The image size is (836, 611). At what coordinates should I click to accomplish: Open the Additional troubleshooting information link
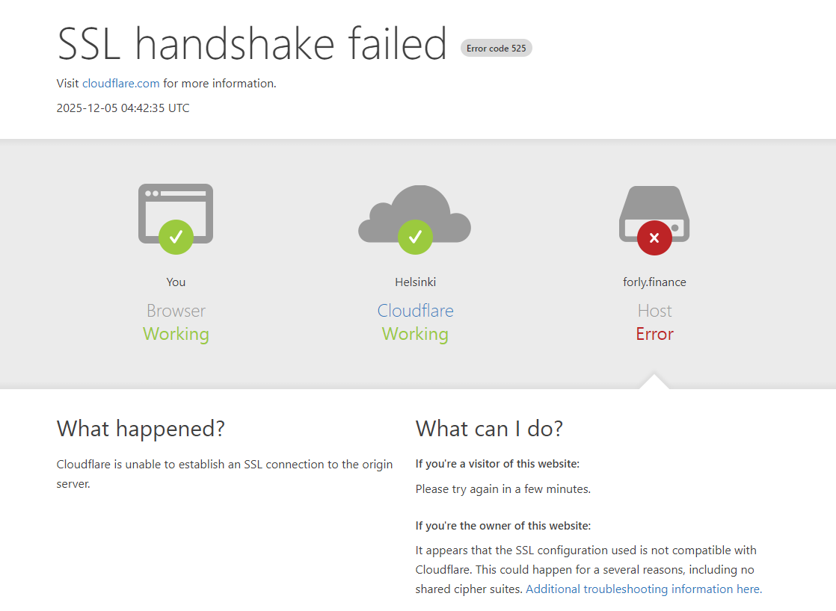tap(644, 589)
